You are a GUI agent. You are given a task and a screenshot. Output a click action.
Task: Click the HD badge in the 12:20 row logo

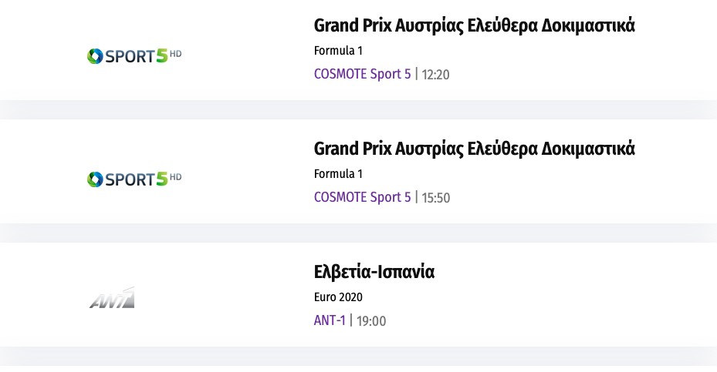[176, 53]
